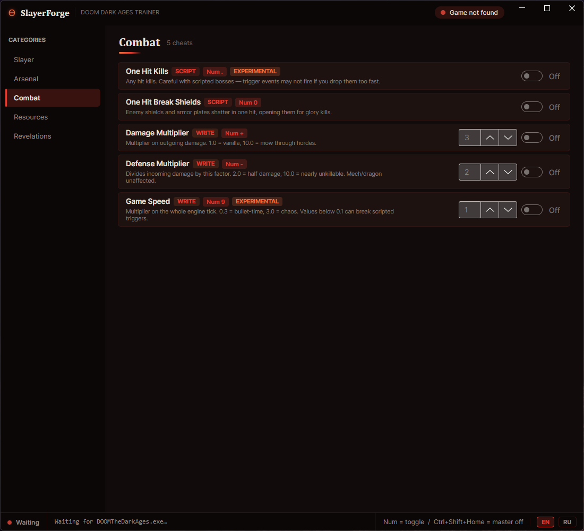Click the Game Speed value field

[470, 210]
